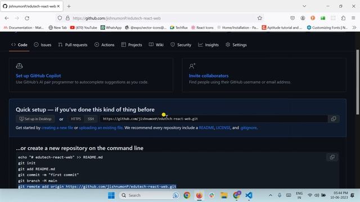Switch to the Actions tab
Screen dimensions: 360x202
pyautogui.click(x=104, y=45)
